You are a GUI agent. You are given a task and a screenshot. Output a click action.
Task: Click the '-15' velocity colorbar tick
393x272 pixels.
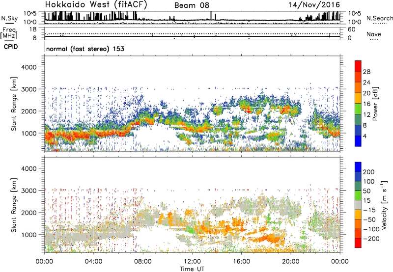[369, 210]
